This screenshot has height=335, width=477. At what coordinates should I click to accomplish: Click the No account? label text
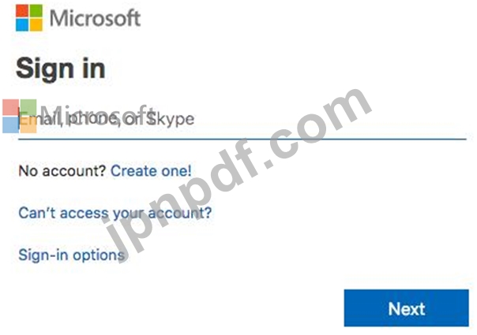(x=62, y=171)
